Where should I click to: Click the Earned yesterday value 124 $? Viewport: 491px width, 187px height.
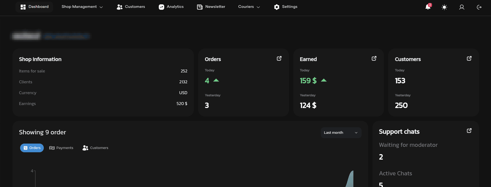tap(308, 105)
